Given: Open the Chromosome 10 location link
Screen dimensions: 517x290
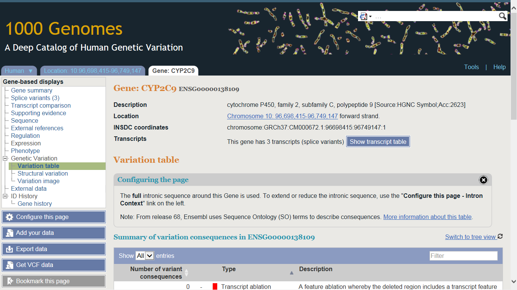Looking at the screenshot, I should click(x=282, y=116).
